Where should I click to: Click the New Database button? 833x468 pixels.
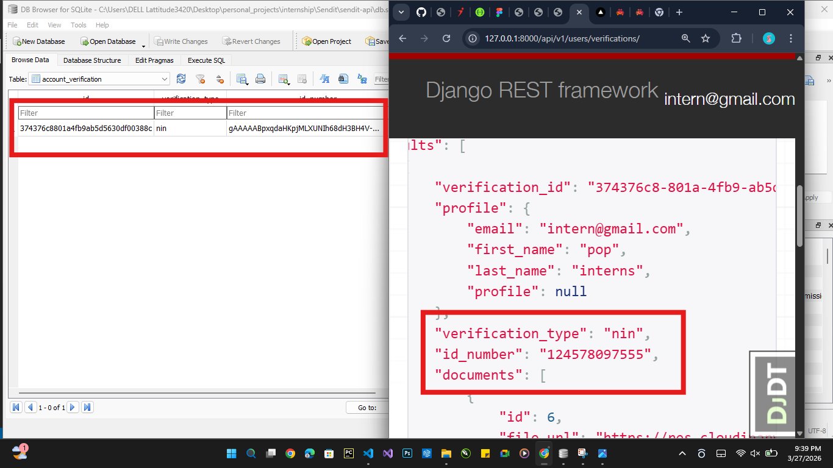[x=39, y=41]
